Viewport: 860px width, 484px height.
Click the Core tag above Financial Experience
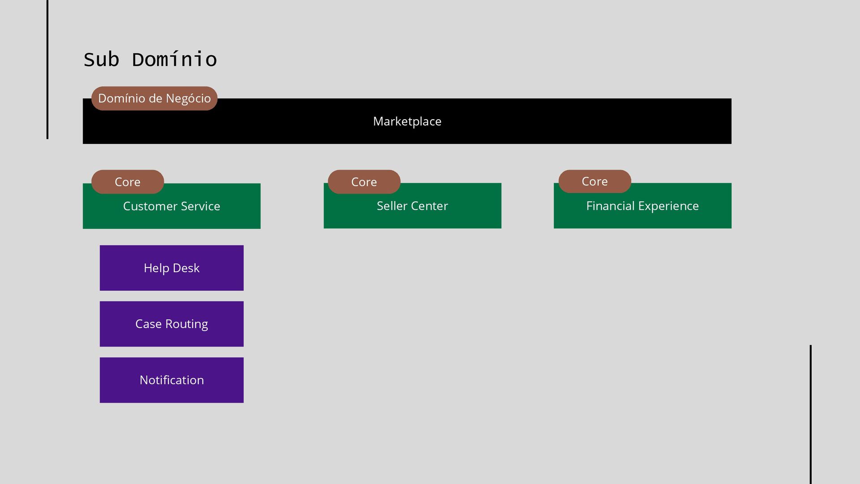click(x=595, y=181)
